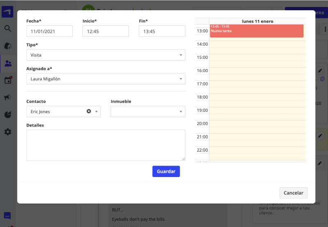Select the Nueva tarea event in calendar
This screenshot has height=227, width=328.
click(256, 31)
